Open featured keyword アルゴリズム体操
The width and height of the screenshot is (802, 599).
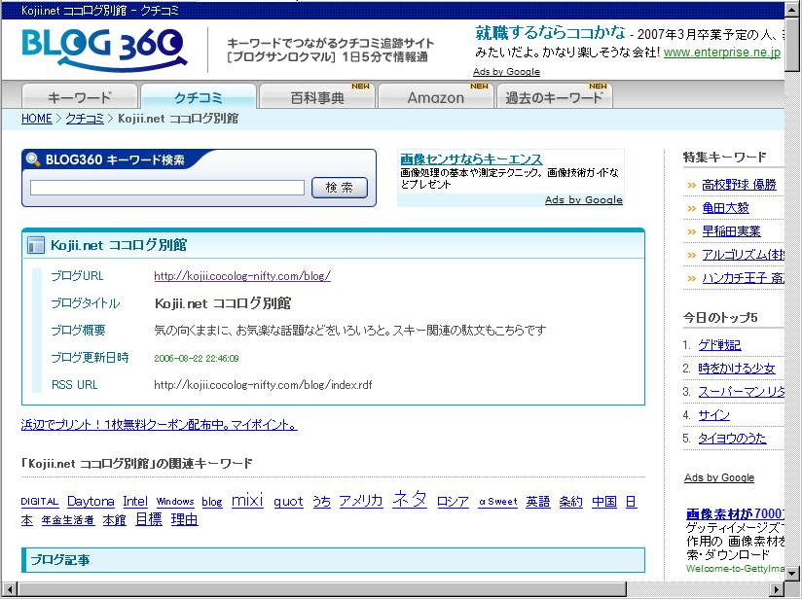tap(743, 255)
